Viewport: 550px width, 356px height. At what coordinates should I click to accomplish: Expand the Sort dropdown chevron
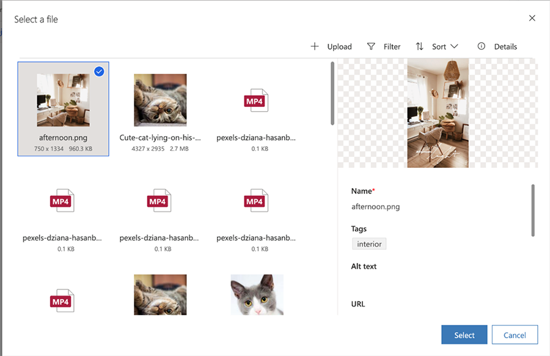(454, 46)
